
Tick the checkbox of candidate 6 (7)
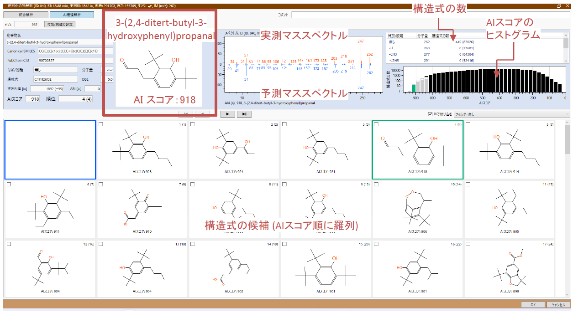9,184
